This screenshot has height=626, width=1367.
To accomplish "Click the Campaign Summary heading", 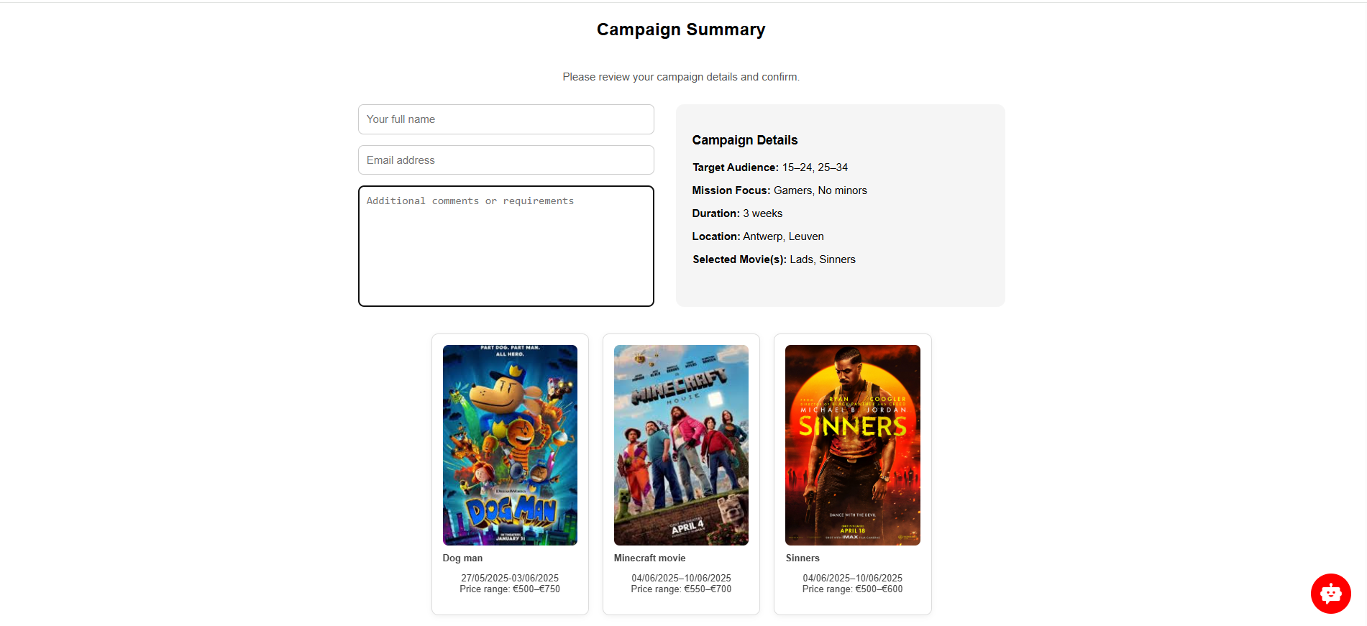I will [x=681, y=29].
